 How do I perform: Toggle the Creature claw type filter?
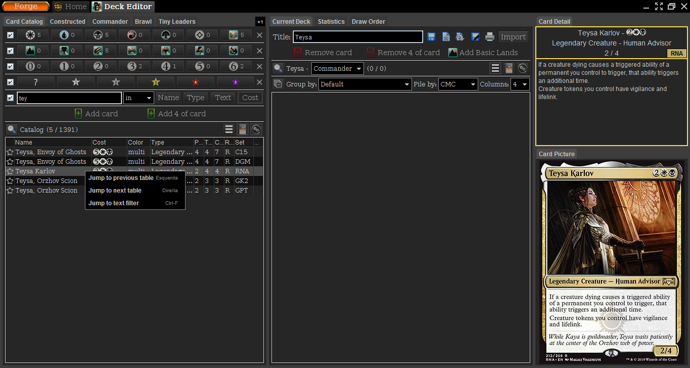[x=100, y=51]
